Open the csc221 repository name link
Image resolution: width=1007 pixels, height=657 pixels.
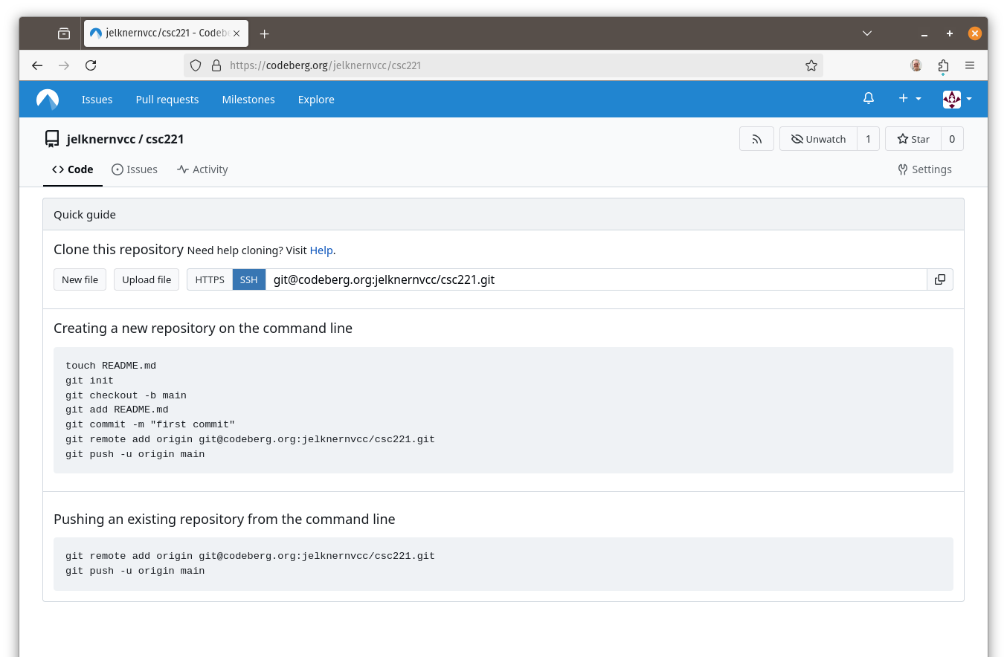(165, 139)
